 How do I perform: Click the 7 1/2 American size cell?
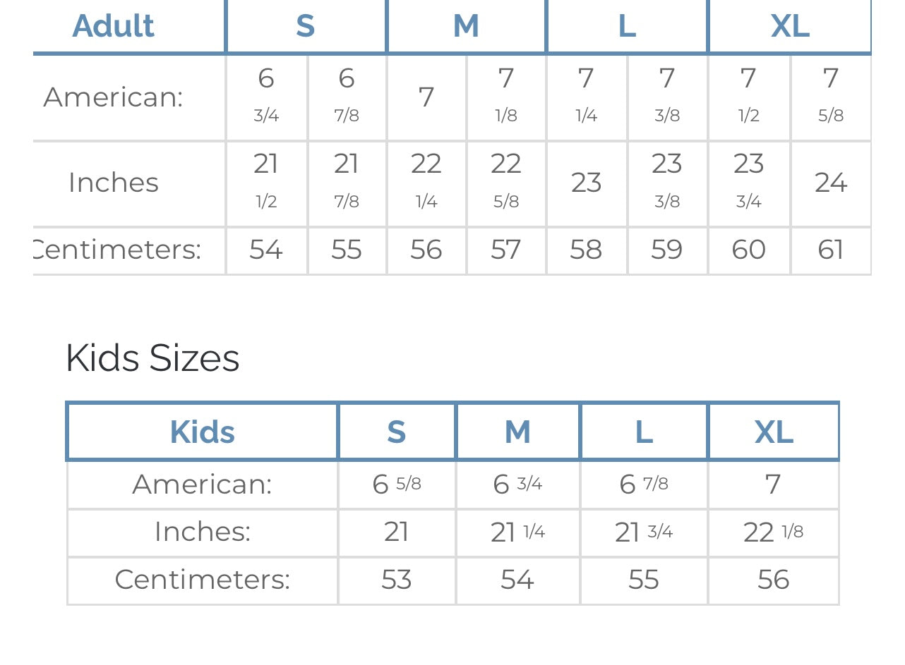pyautogui.click(x=748, y=95)
